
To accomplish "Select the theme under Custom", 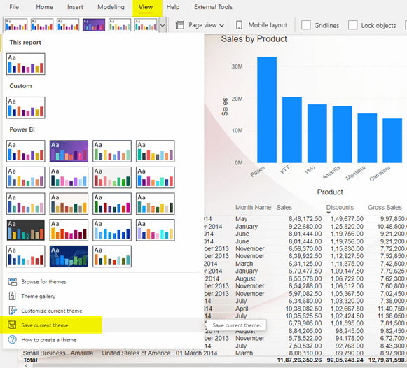I will (26, 108).
